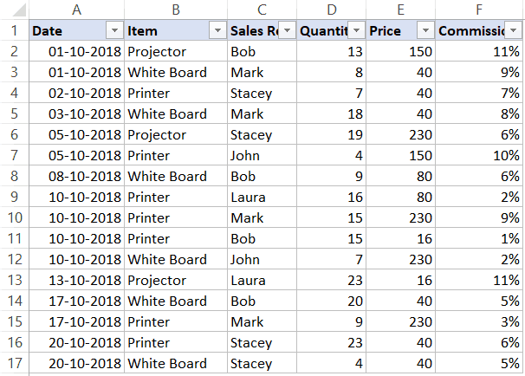The width and height of the screenshot is (525, 376).
Task: Open the Item column filter dropdown
Action: pyautogui.click(x=217, y=30)
